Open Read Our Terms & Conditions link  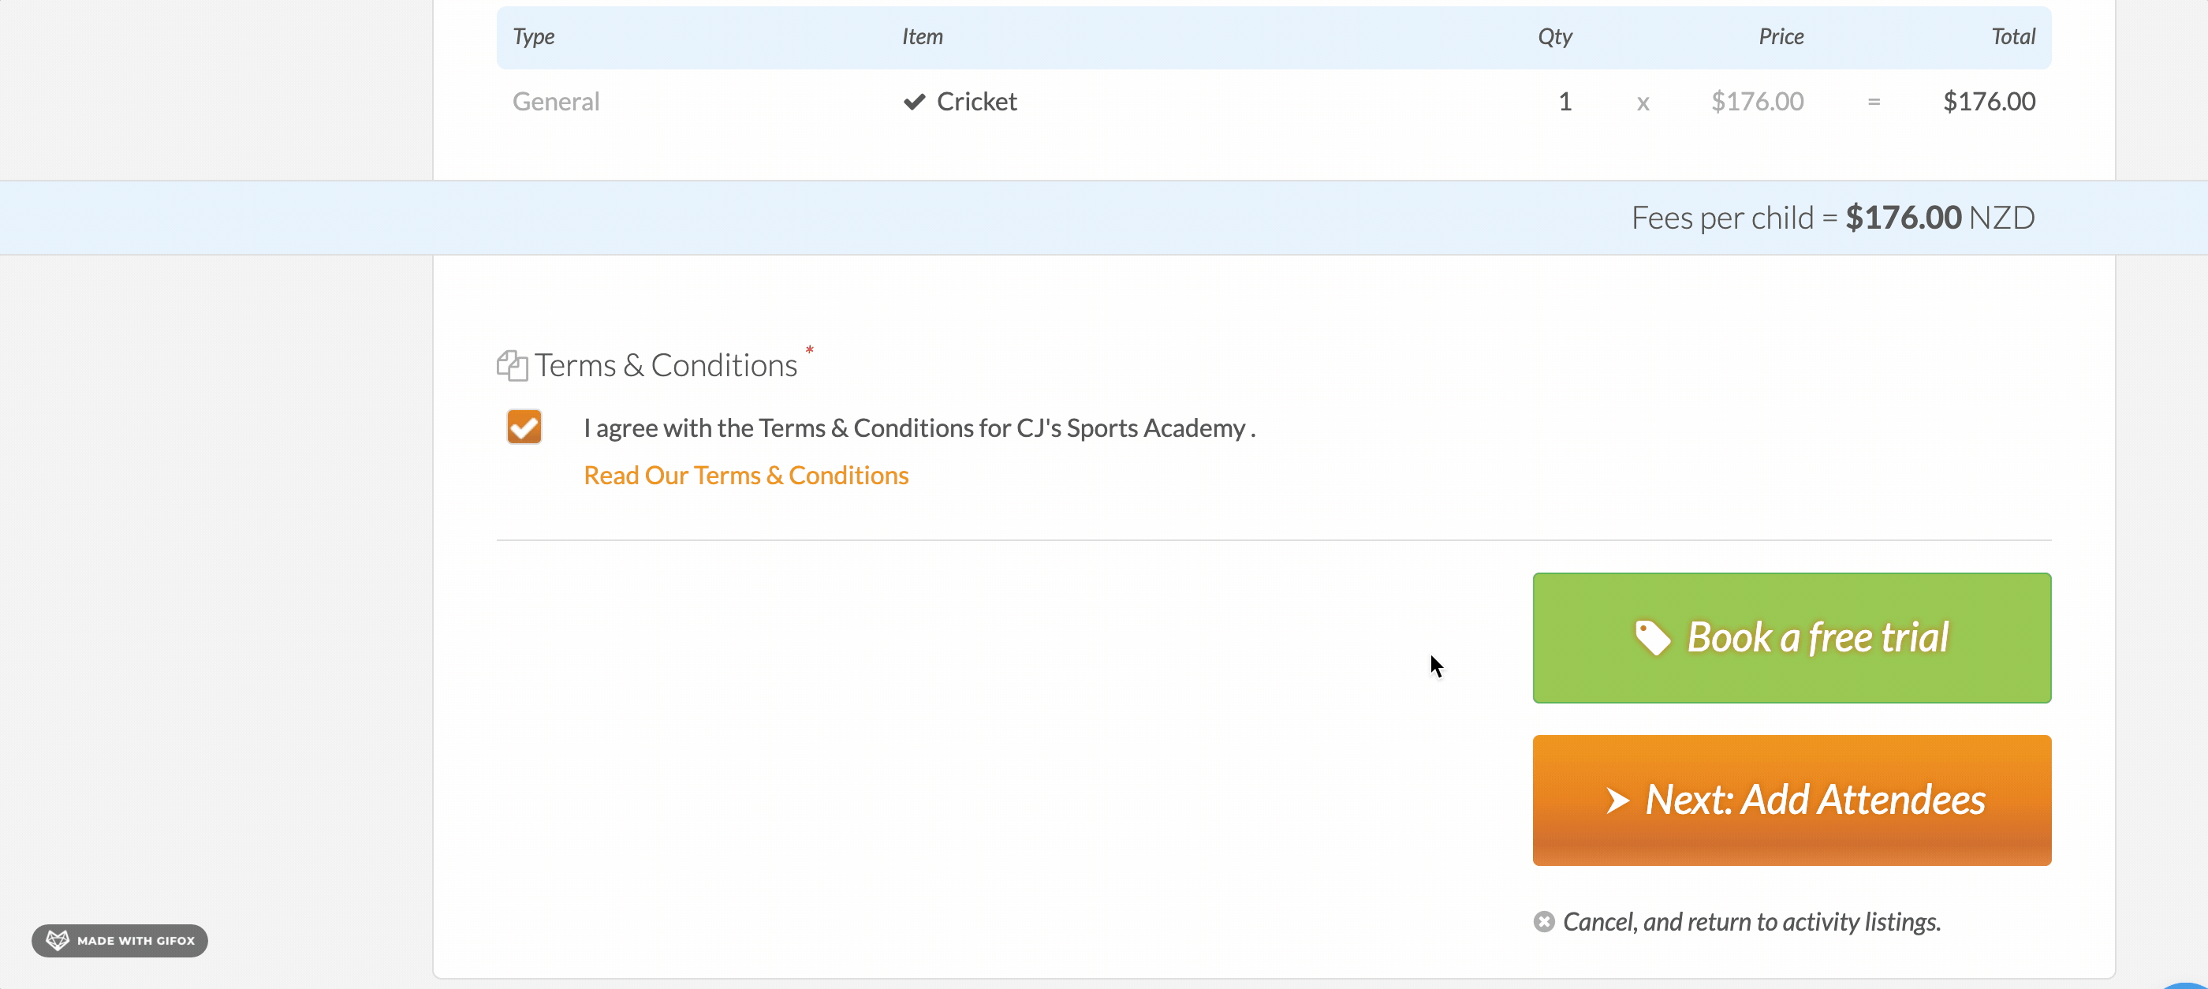point(746,475)
